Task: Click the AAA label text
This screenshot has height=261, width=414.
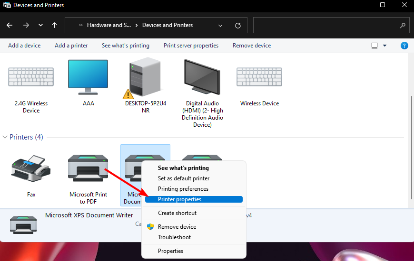Action: tap(88, 103)
